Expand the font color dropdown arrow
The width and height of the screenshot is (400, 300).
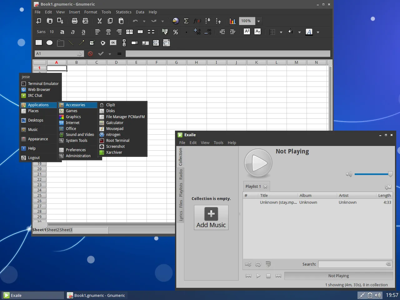[x=318, y=32]
